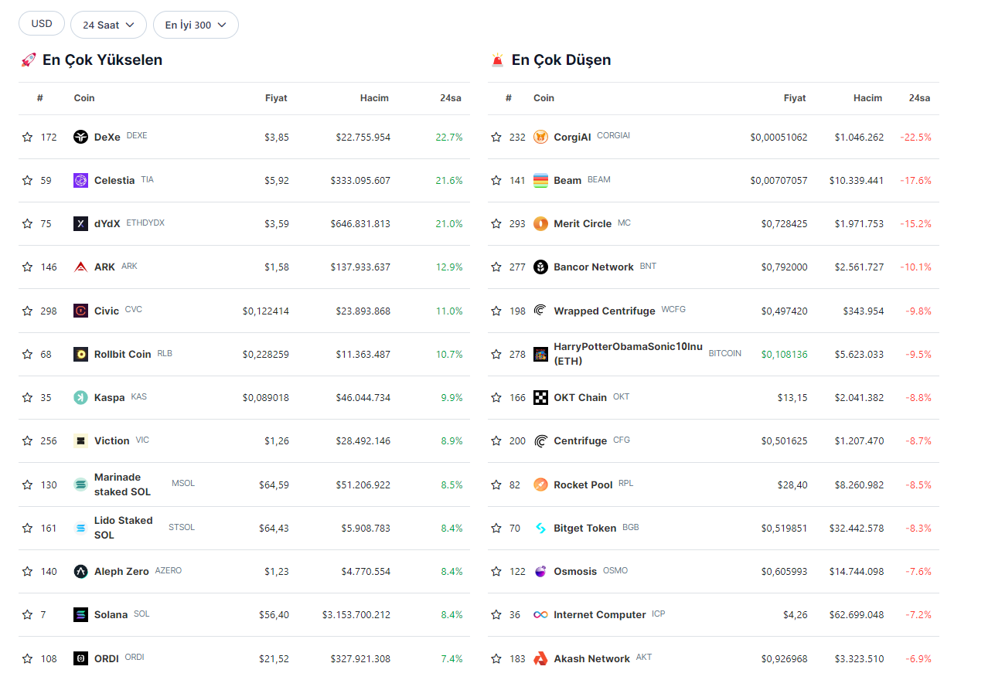The height and width of the screenshot is (680, 995).
Task: Click the DeXe coin logo icon
Action: pos(80,137)
